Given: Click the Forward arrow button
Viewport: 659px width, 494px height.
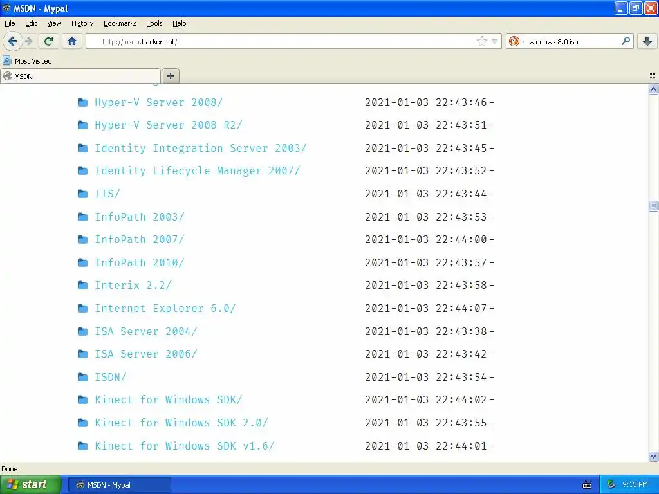Looking at the screenshot, I should click(x=28, y=41).
